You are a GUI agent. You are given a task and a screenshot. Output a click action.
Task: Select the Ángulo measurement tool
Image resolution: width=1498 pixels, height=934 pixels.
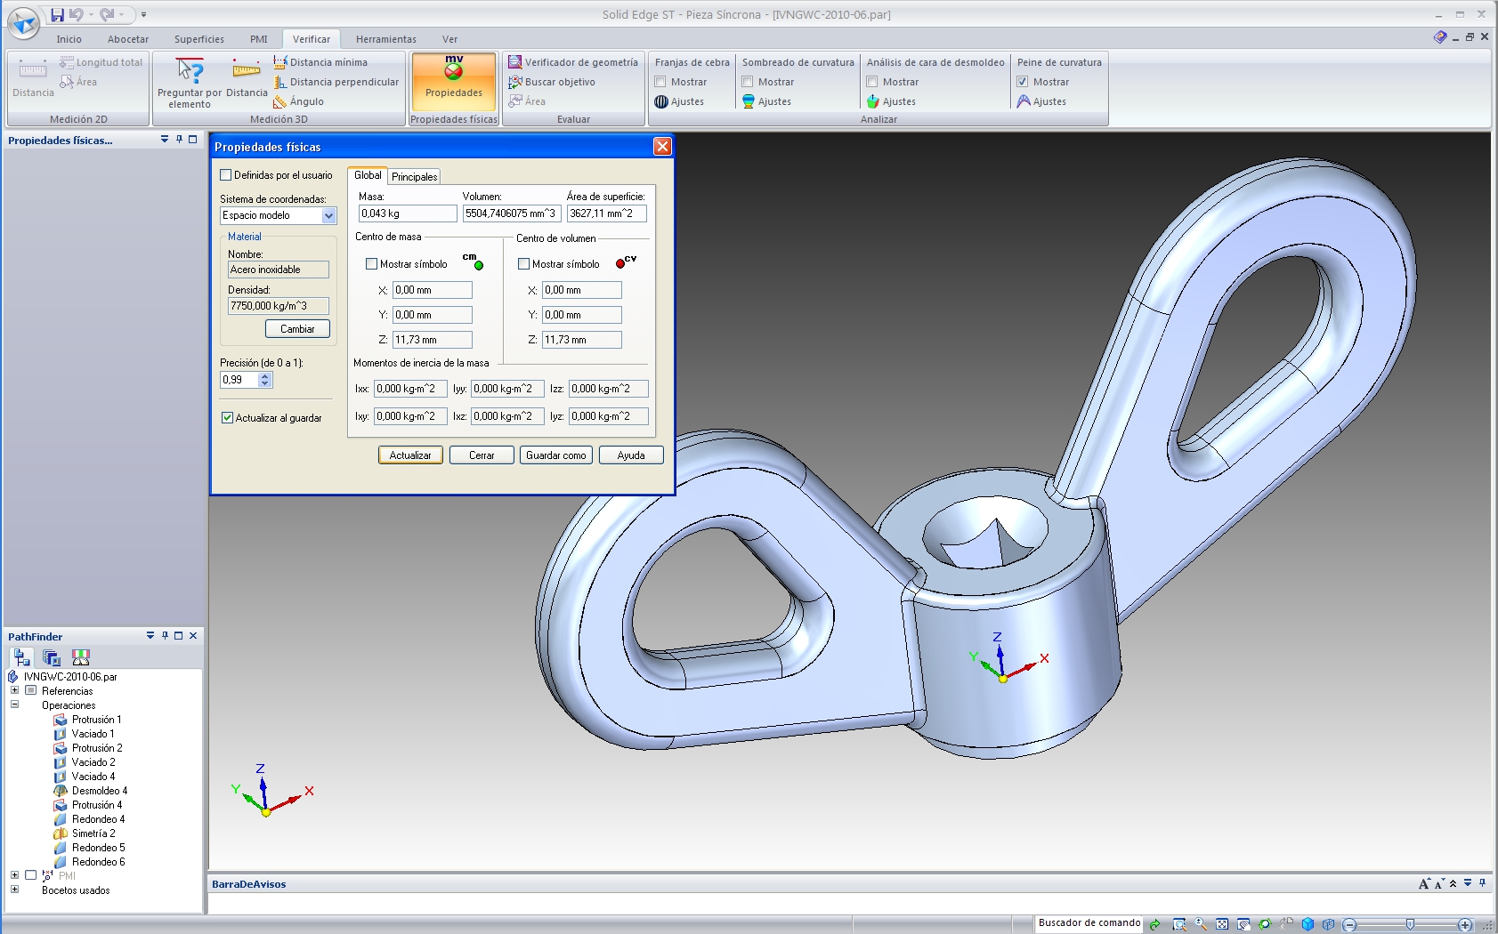pyautogui.click(x=298, y=101)
